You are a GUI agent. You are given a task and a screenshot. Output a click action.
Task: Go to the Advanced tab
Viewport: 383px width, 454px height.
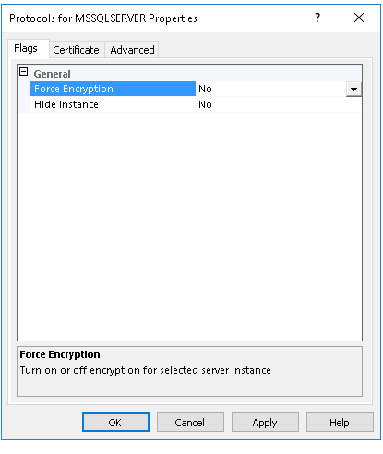pyautogui.click(x=132, y=50)
